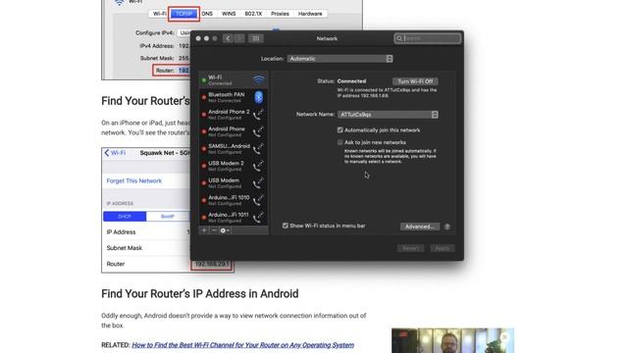
Task: Open the Location dropdown
Action: pyautogui.click(x=340, y=59)
